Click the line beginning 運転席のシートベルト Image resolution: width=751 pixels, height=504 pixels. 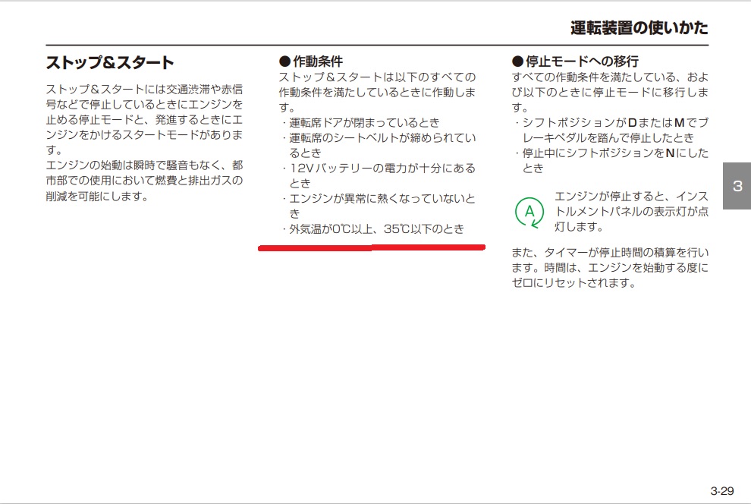pos(382,138)
